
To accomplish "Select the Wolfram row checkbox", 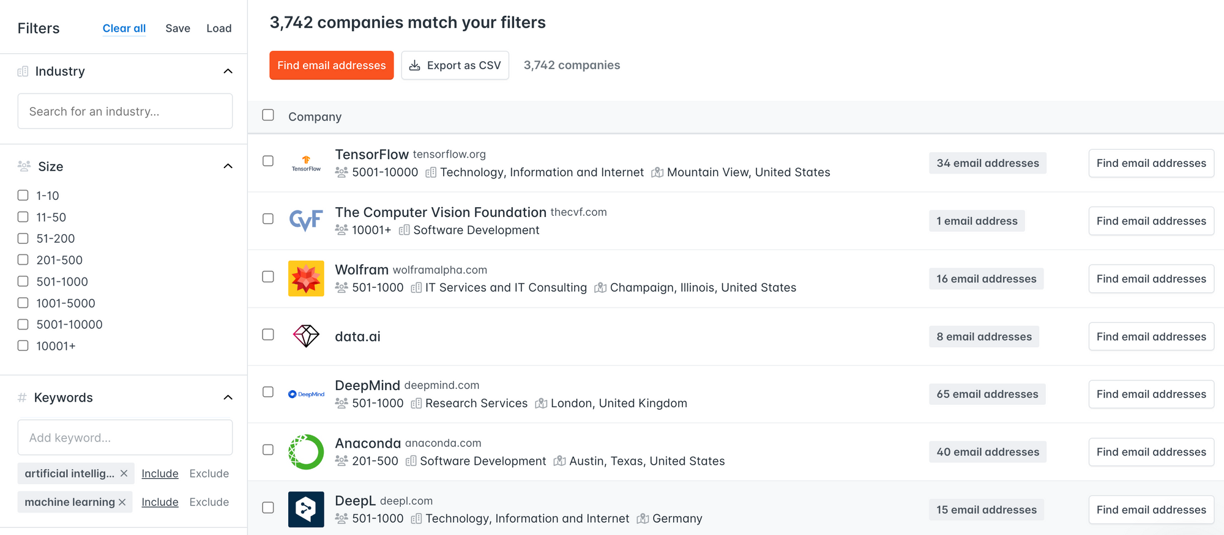I will click(268, 276).
